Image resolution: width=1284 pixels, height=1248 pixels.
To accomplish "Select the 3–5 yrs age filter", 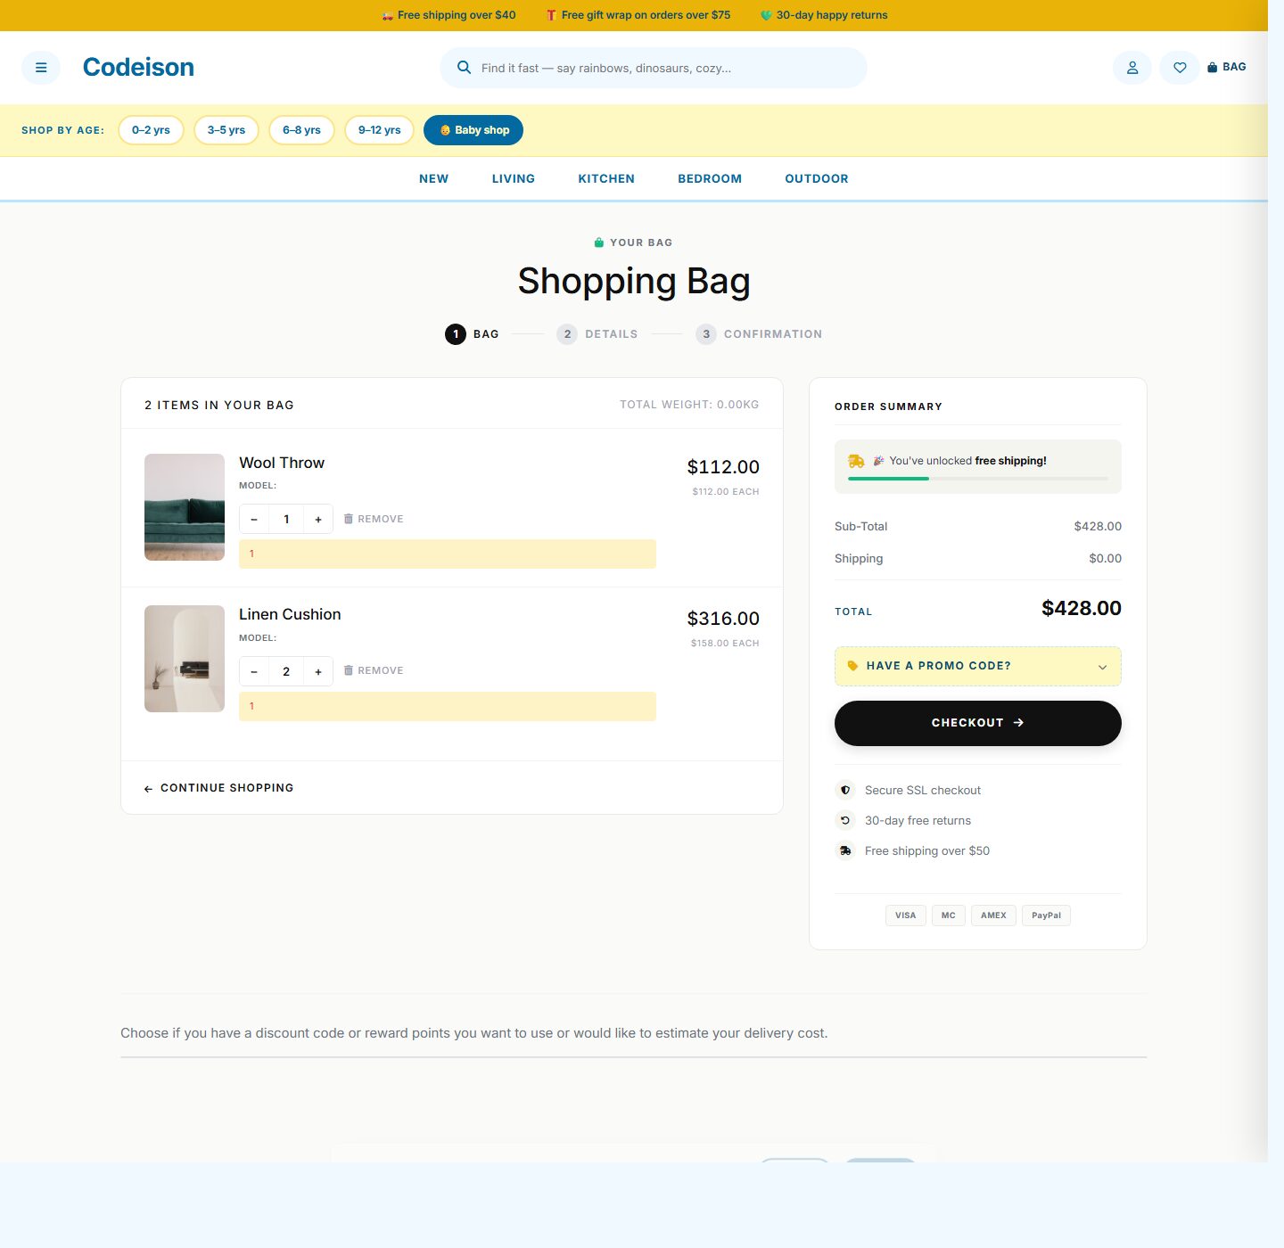I will coord(226,130).
